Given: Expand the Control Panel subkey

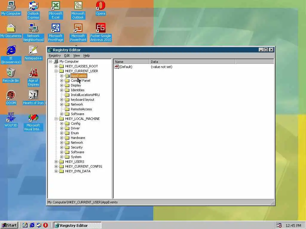Looking at the screenshot, I should point(62,81).
